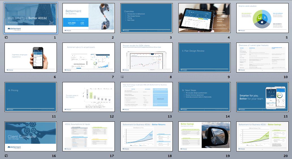292x159 pixels.
Task: Click the animation icon beneath slide 8
Action: pyautogui.click(x=122, y=77)
